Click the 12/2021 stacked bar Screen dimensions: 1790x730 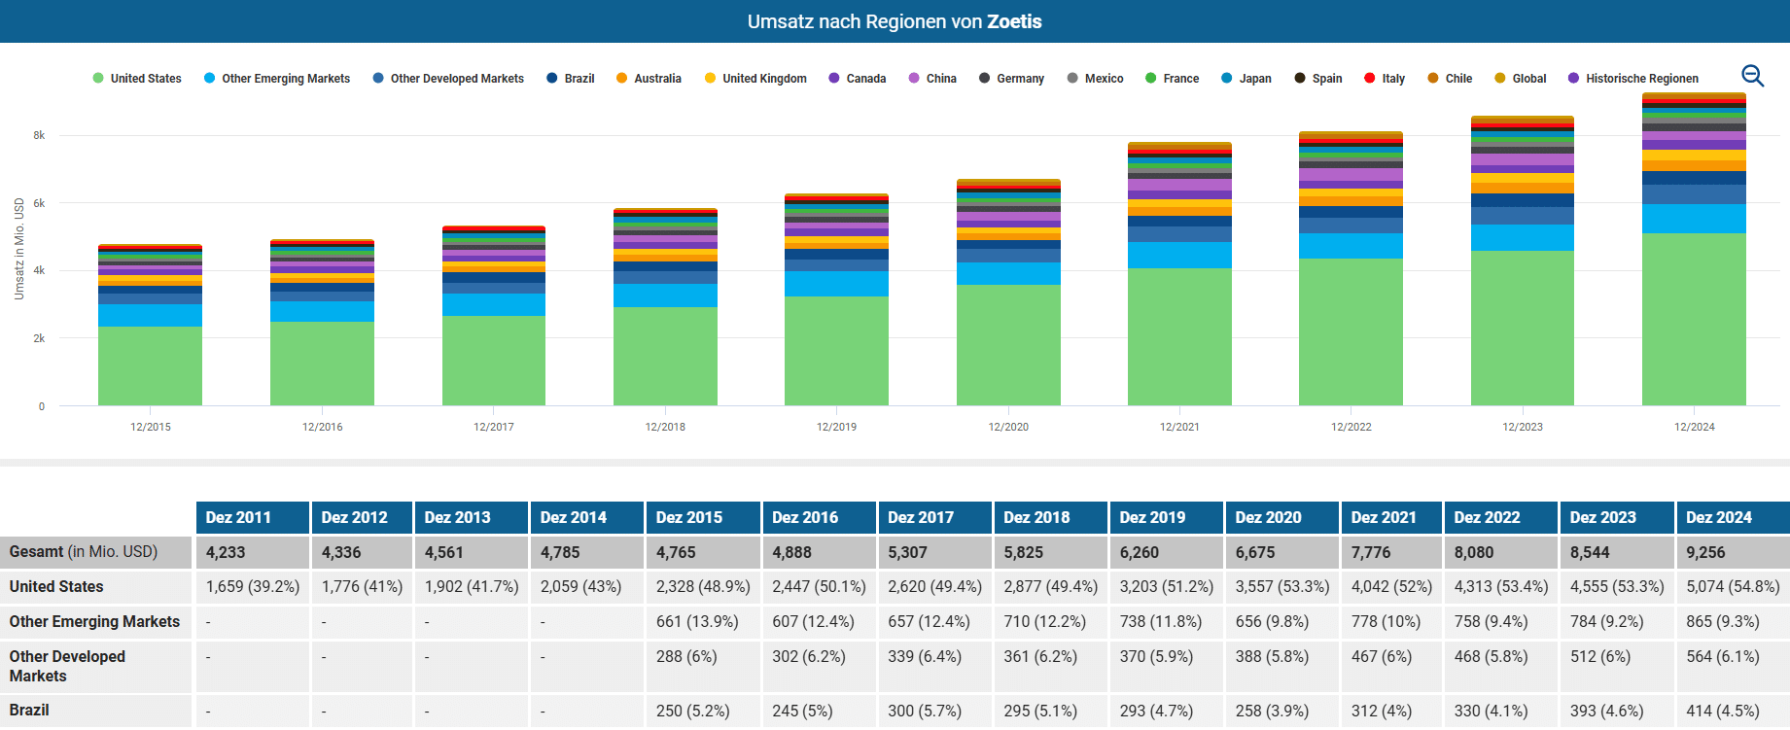(x=1179, y=274)
